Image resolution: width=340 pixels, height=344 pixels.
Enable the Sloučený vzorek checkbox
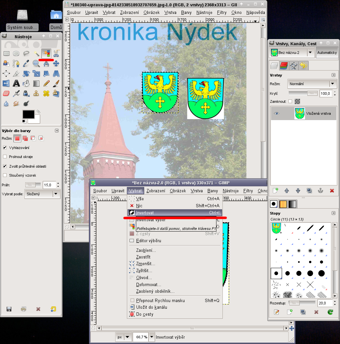pos(5,175)
